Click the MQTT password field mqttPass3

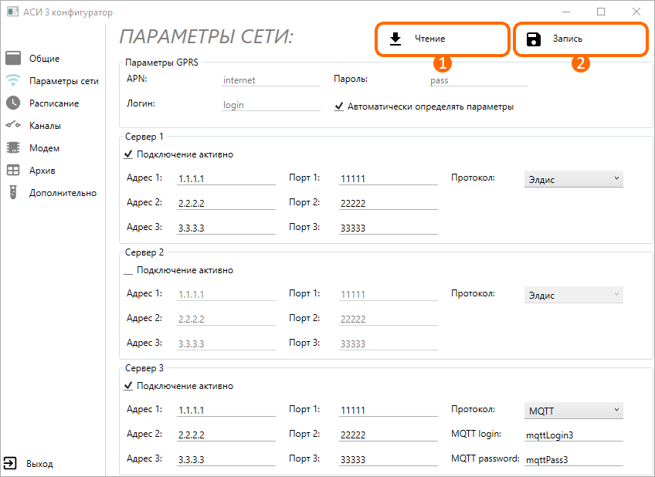[x=574, y=459]
